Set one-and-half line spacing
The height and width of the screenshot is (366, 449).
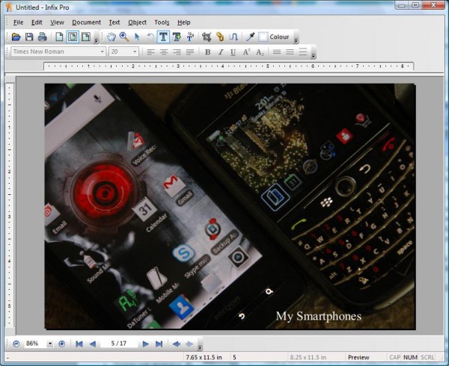pyautogui.click(x=290, y=52)
